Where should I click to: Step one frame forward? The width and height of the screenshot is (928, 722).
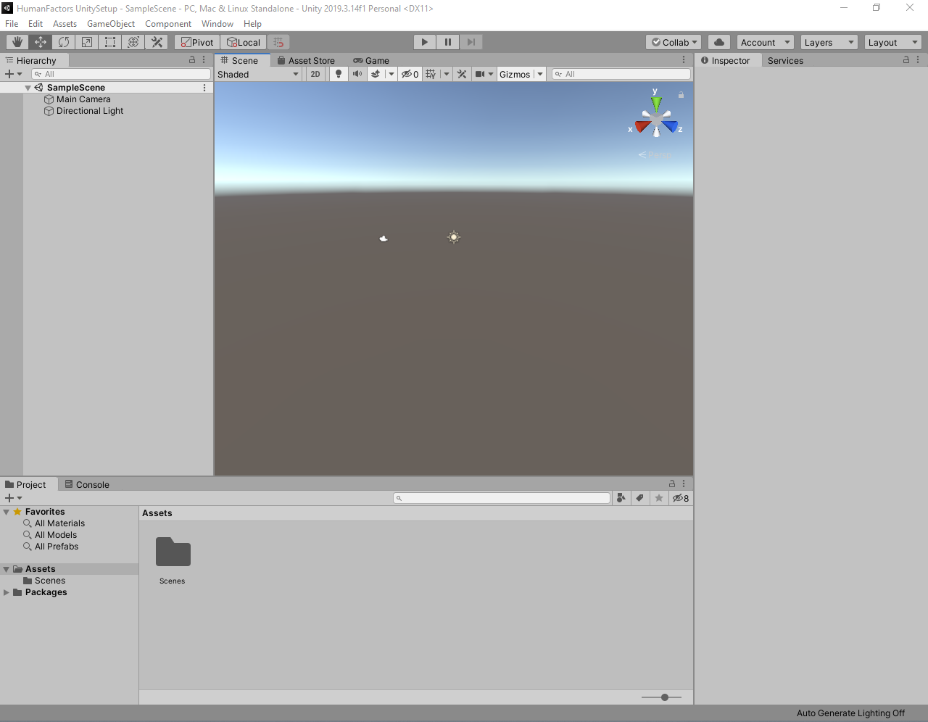point(471,42)
